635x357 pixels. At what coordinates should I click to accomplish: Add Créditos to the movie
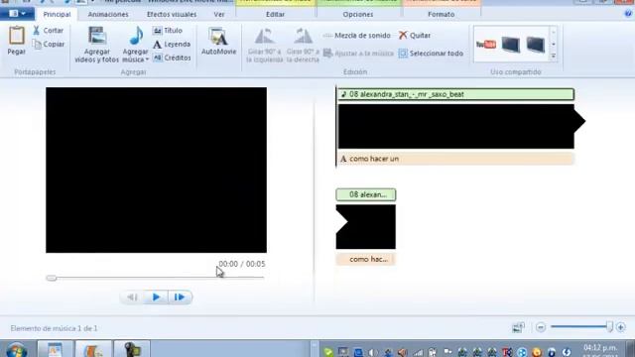pos(172,58)
